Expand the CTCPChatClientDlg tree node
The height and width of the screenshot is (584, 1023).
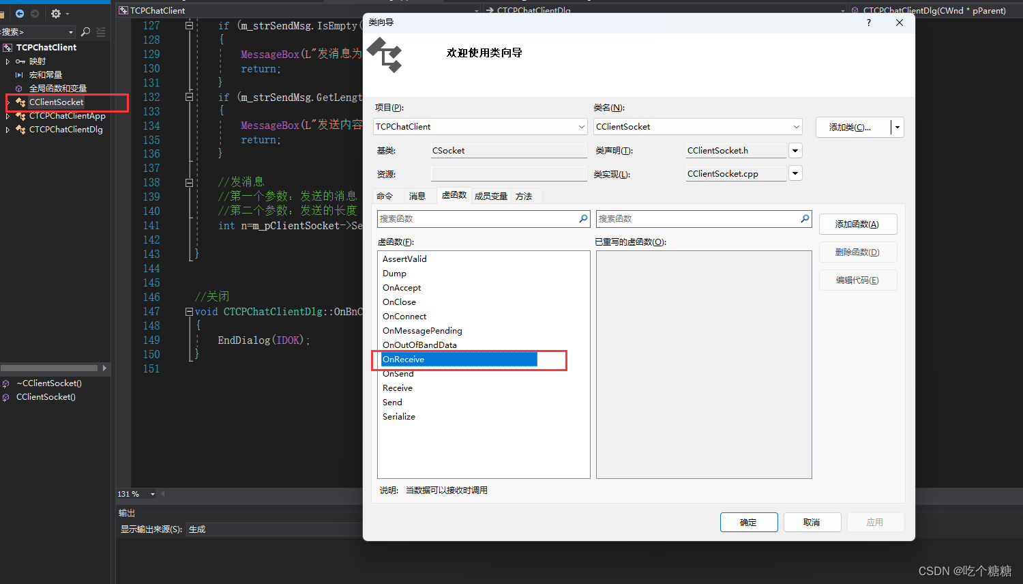click(x=8, y=130)
